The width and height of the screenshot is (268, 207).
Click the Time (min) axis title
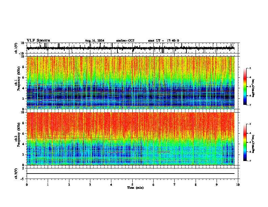point(135,188)
